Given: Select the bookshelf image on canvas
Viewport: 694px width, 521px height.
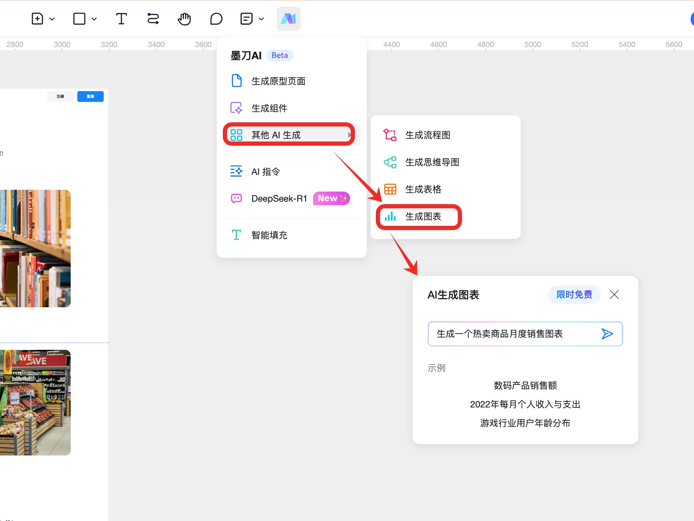Looking at the screenshot, I should [x=35, y=248].
